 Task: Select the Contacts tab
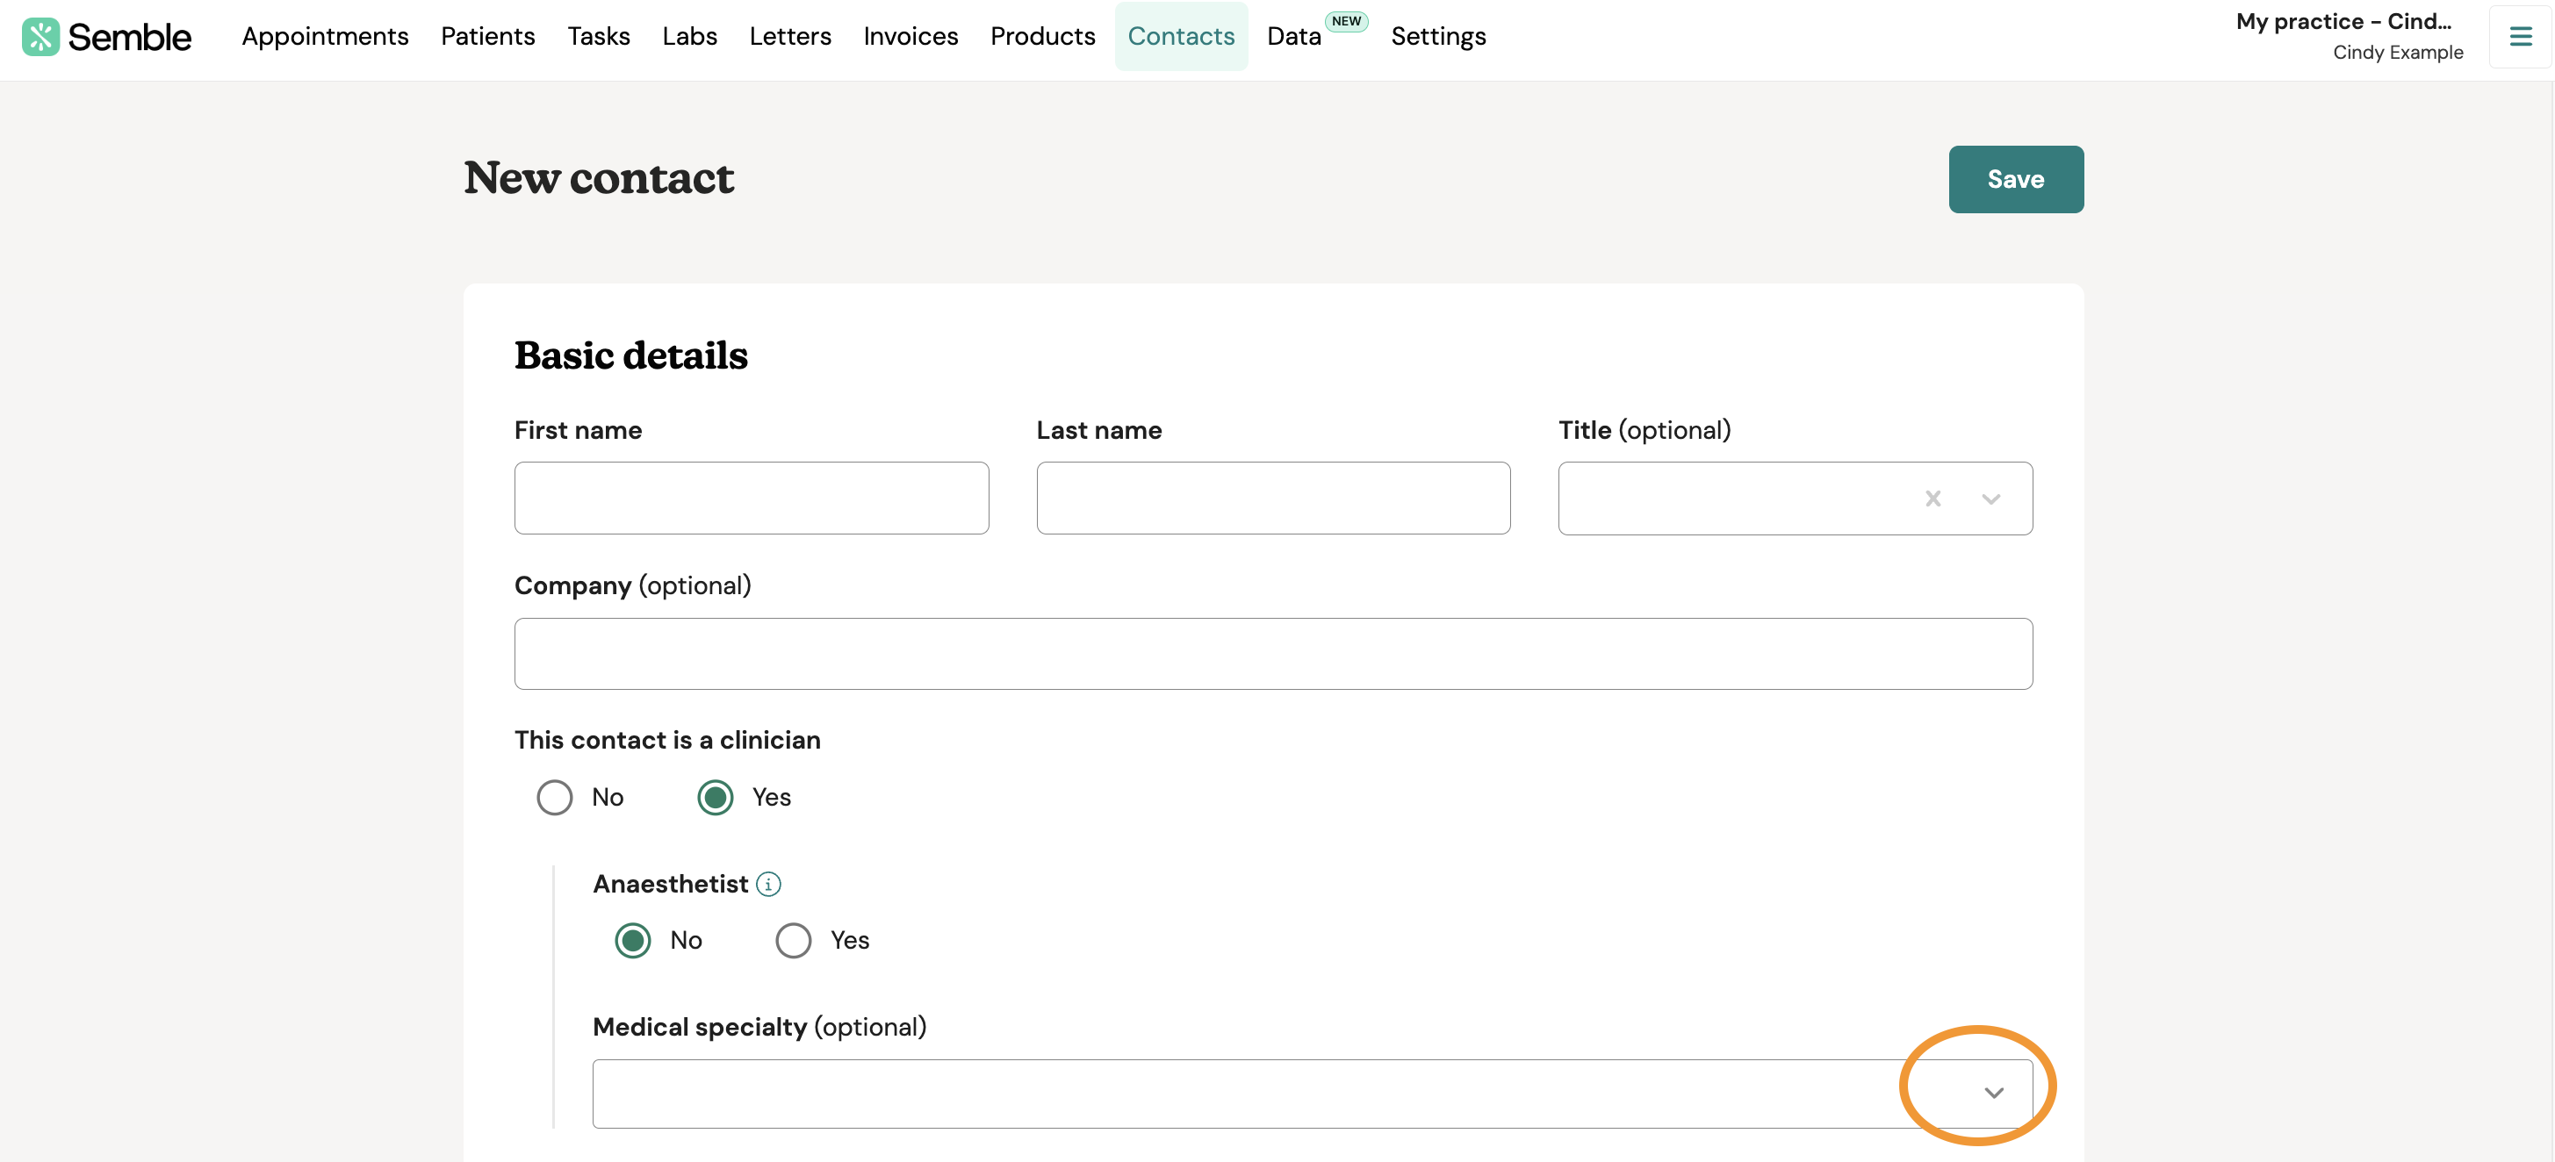(1180, 37)
